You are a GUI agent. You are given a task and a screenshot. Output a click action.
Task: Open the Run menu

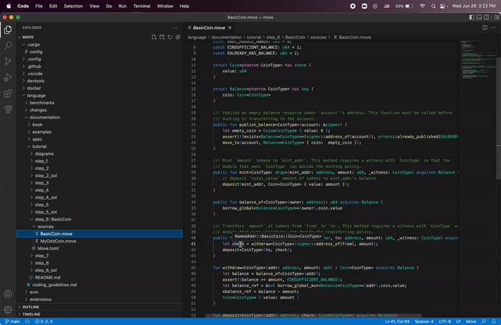coord(122,6)
